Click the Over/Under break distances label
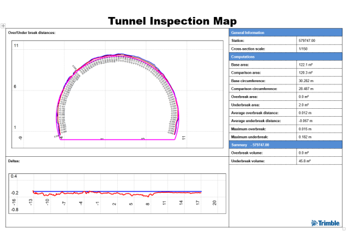This screenshot has width=348, height=231. tap(32, 33)
